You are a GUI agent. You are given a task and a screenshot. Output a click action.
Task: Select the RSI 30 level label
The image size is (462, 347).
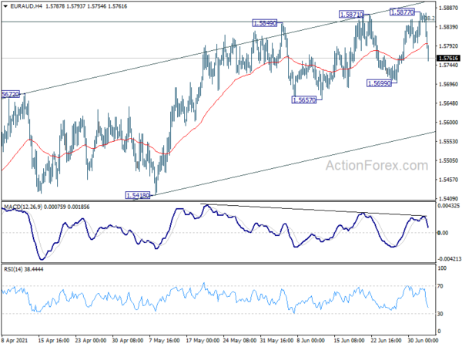[440, 314]
